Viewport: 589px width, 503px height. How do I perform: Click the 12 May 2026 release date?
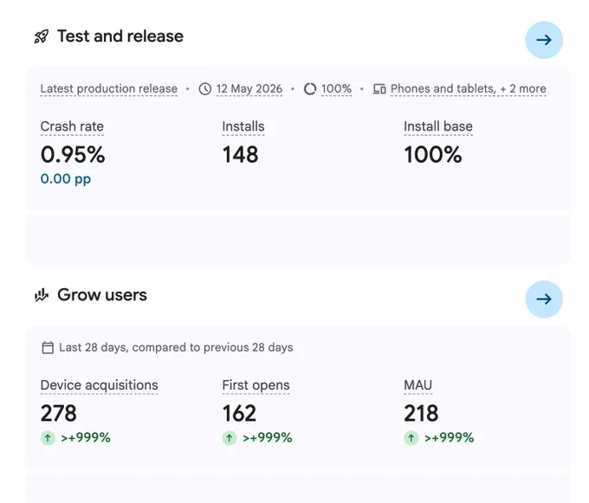(x=249, y=89)
